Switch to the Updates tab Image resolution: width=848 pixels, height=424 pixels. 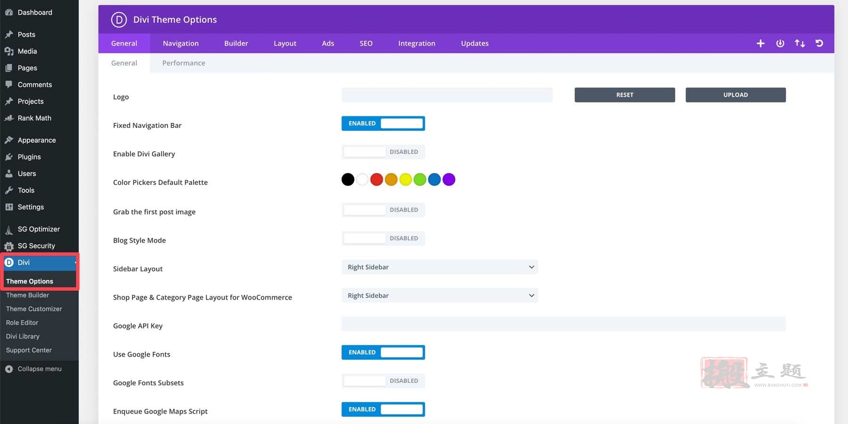[x=474, y=43]
